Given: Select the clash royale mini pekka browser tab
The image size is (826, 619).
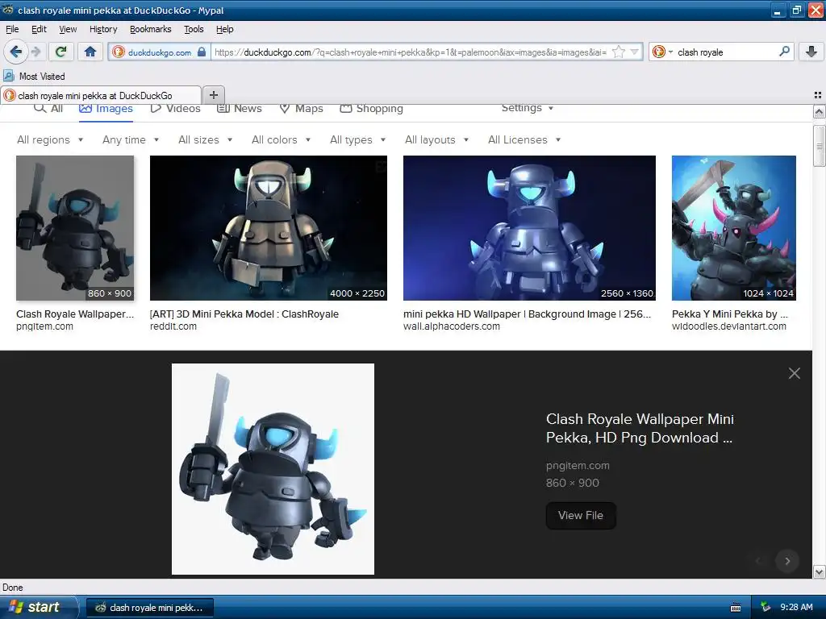Looking at the screenshot, I should tap(101, 95).
